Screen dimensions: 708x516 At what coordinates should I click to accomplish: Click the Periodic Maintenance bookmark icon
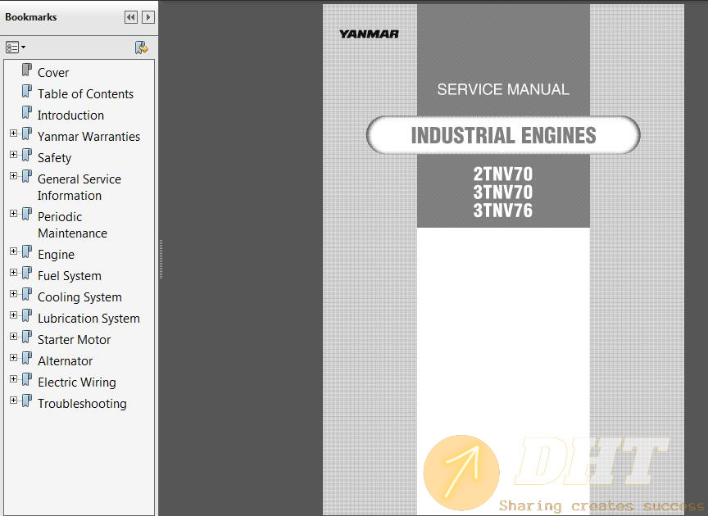click(27, 214)
